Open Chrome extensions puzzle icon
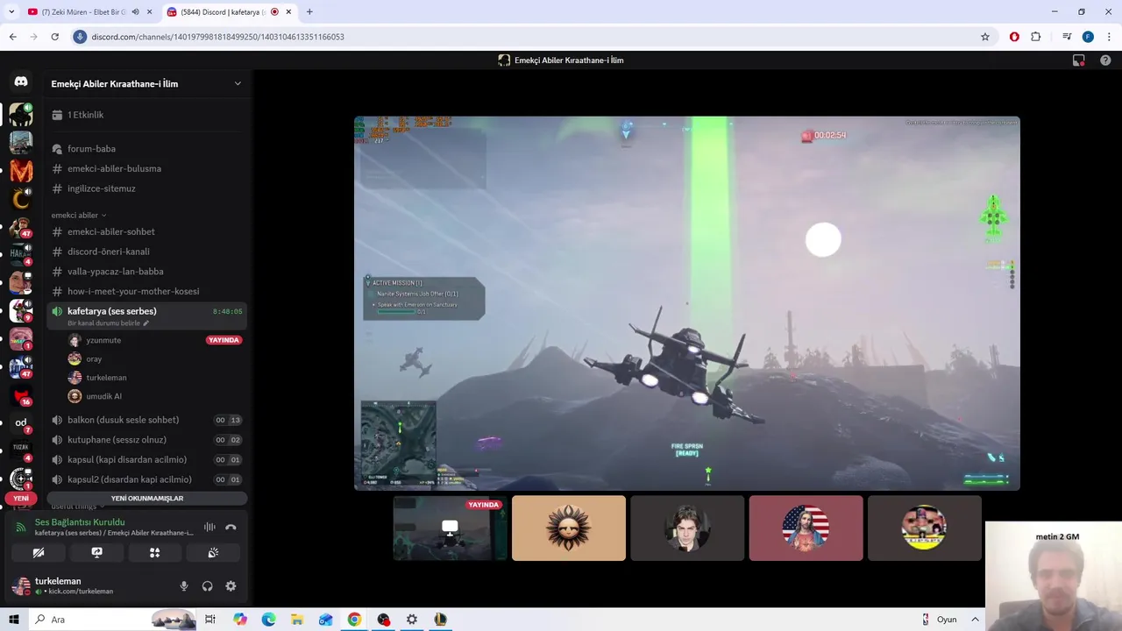1122x631 pixels. click(x=1035, y=37)
